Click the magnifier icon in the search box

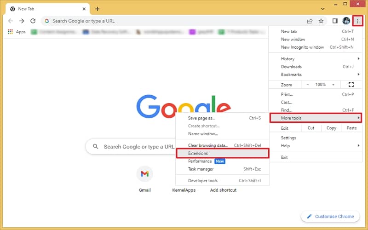click(x=95, y=146)
